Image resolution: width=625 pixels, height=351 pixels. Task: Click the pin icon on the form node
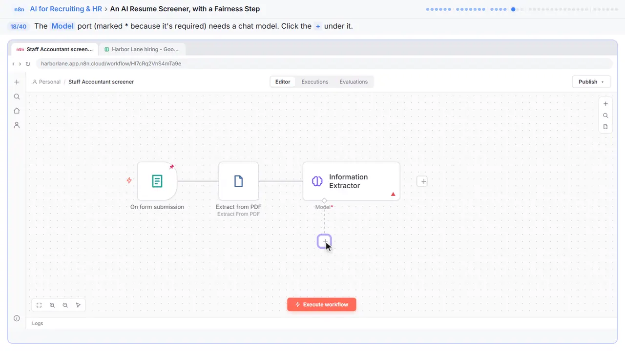click(171, 167)
